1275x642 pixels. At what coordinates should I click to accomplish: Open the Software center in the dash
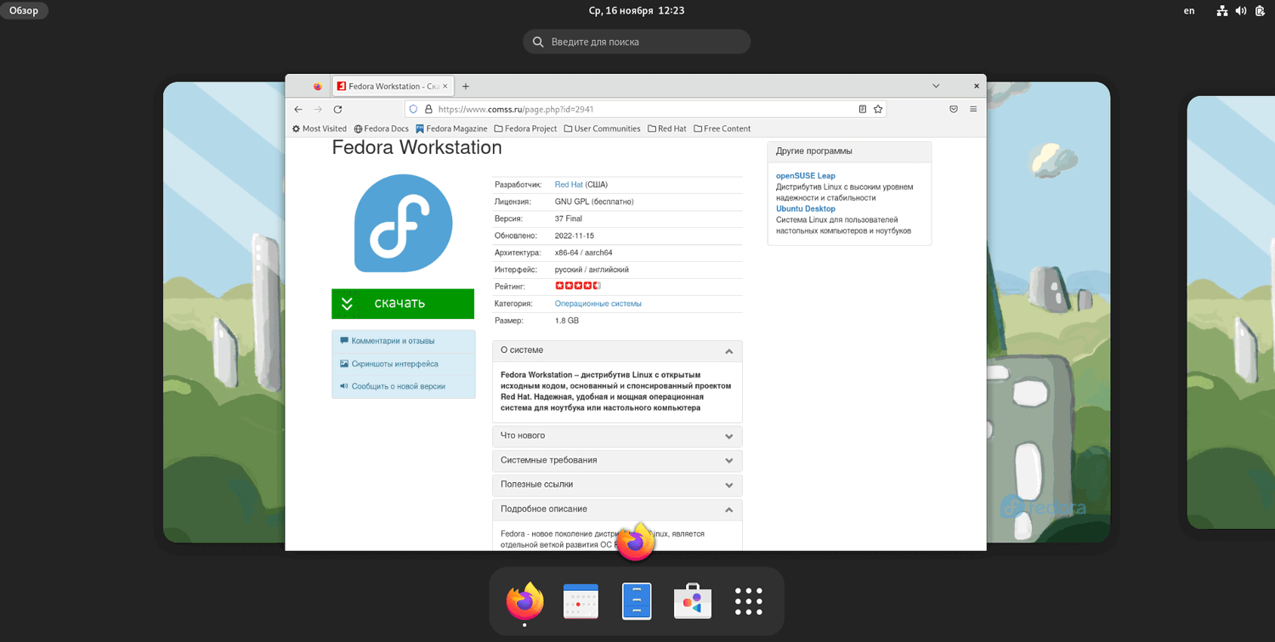[693, 601]
